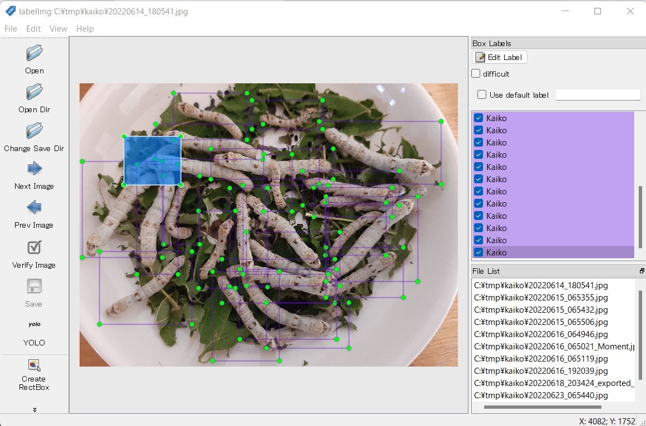646x426 pixels.
Task: Select file 20220616_065119.jpg in File List
Action: tap(540, 359)
